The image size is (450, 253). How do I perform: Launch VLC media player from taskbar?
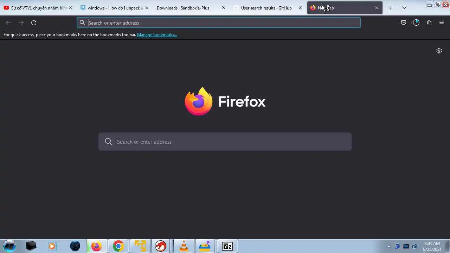[x=184, y=246]
